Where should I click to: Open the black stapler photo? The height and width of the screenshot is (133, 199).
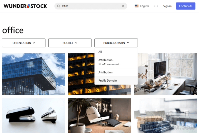tap(34, 116)
